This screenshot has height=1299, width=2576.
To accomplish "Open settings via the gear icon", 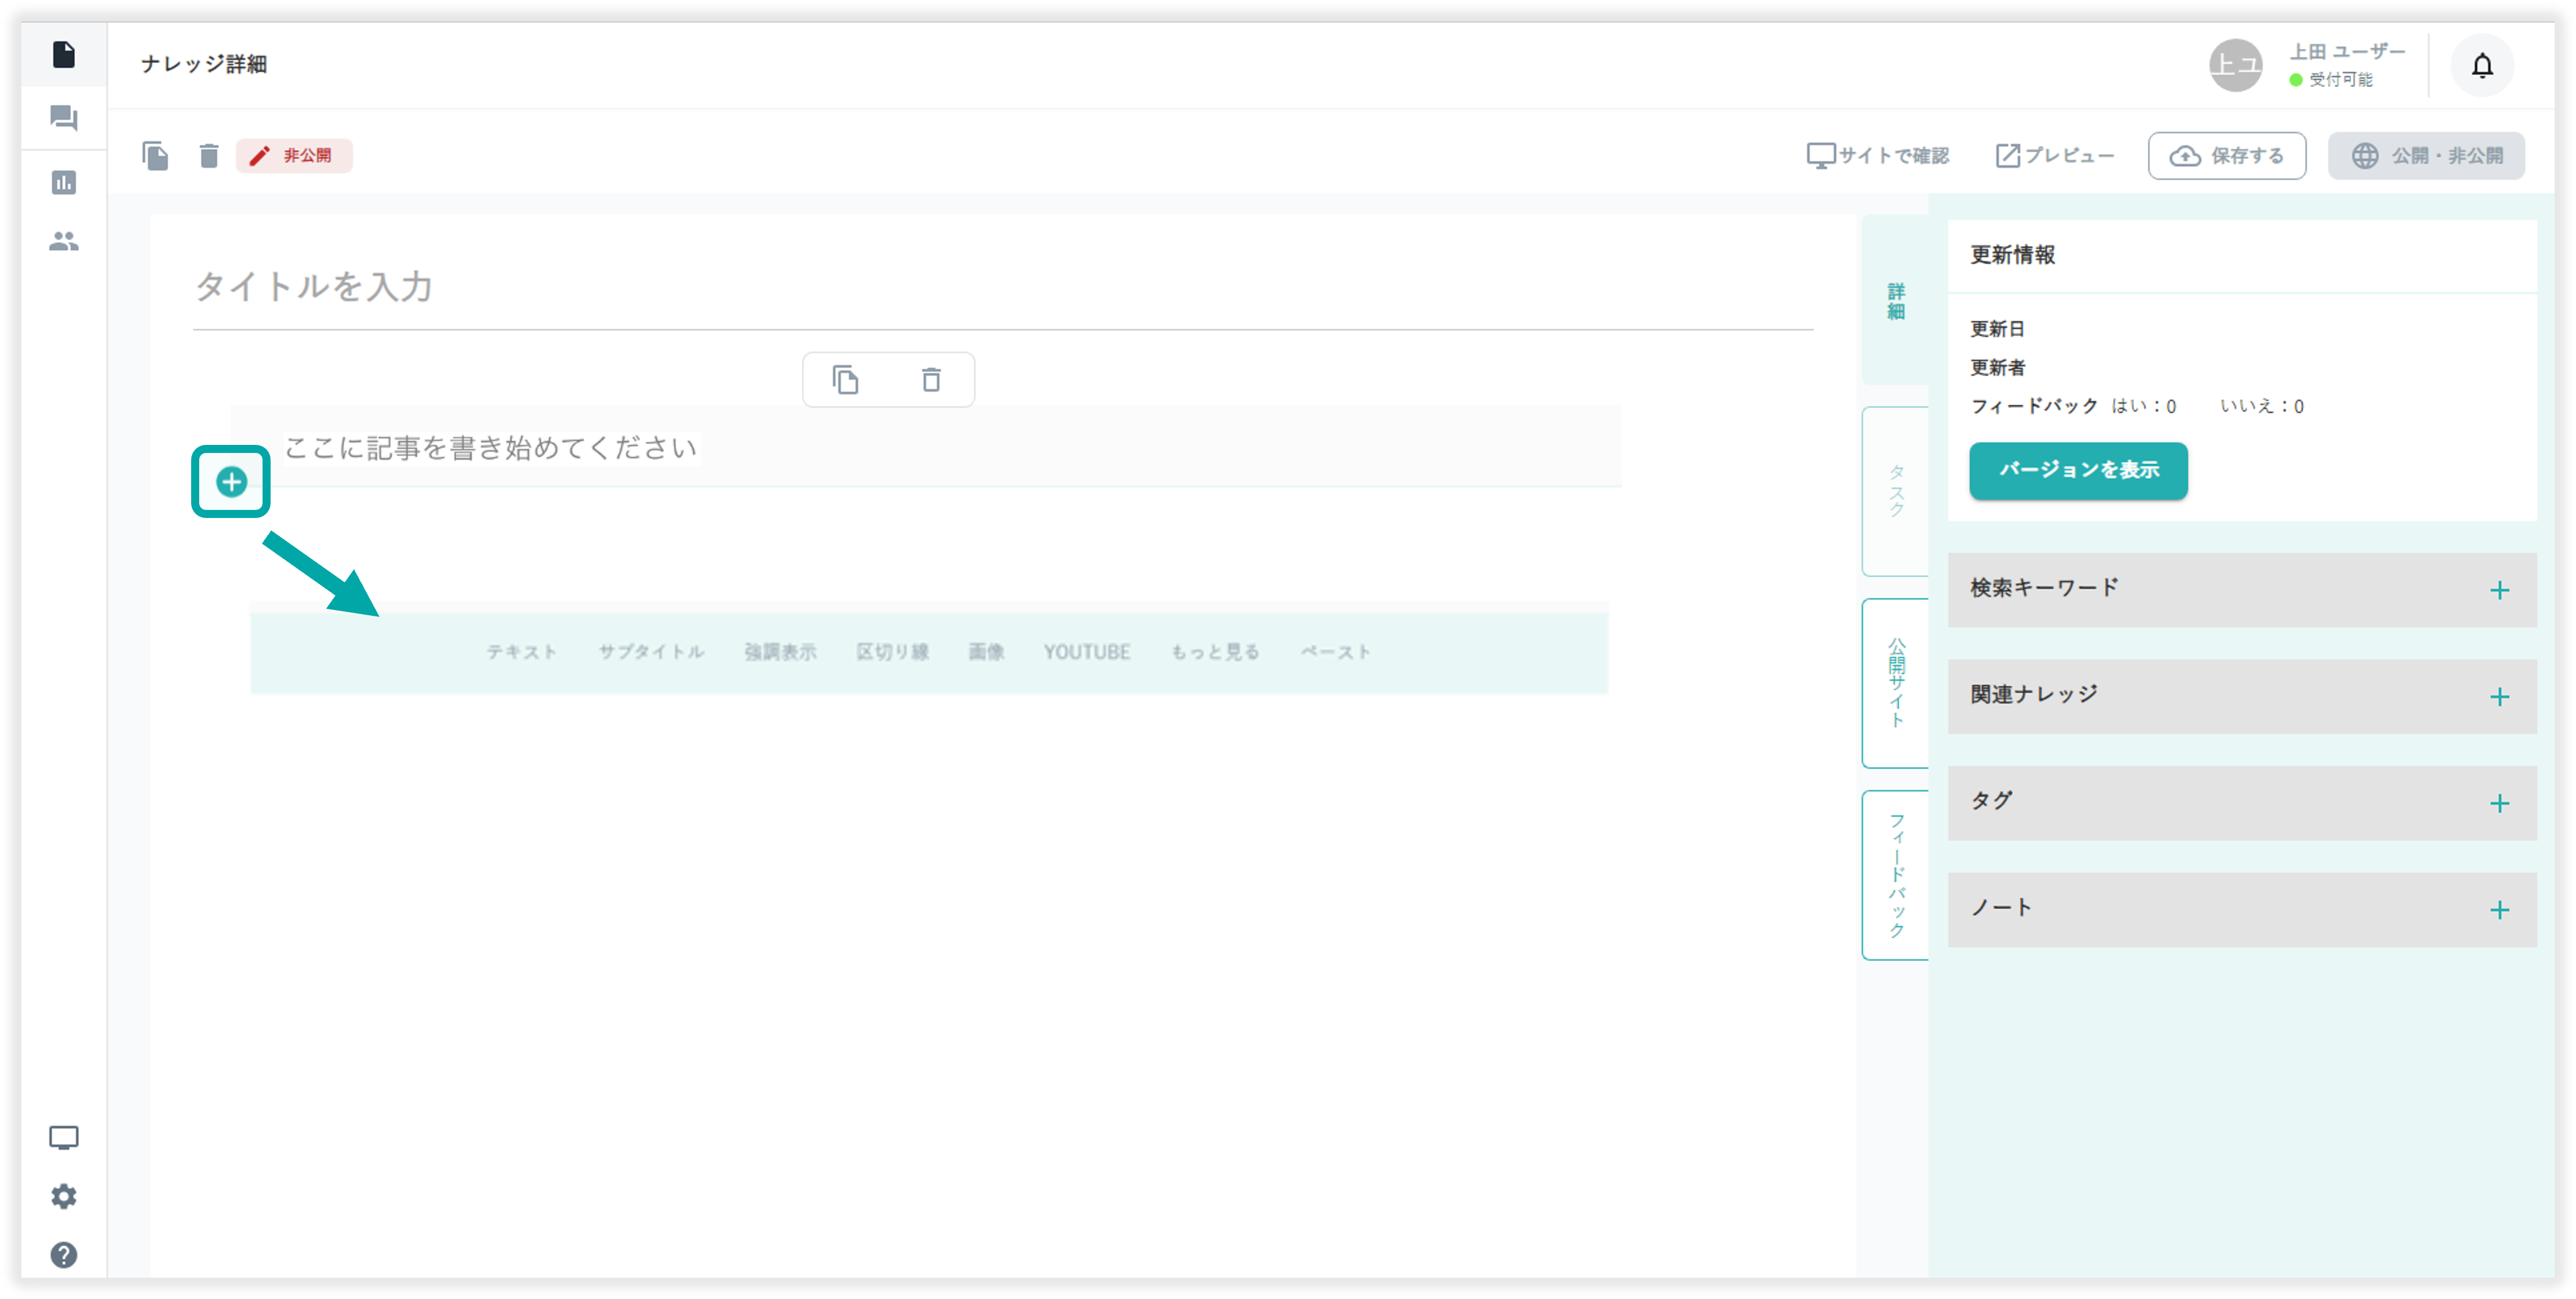I will pos(64,1196).
